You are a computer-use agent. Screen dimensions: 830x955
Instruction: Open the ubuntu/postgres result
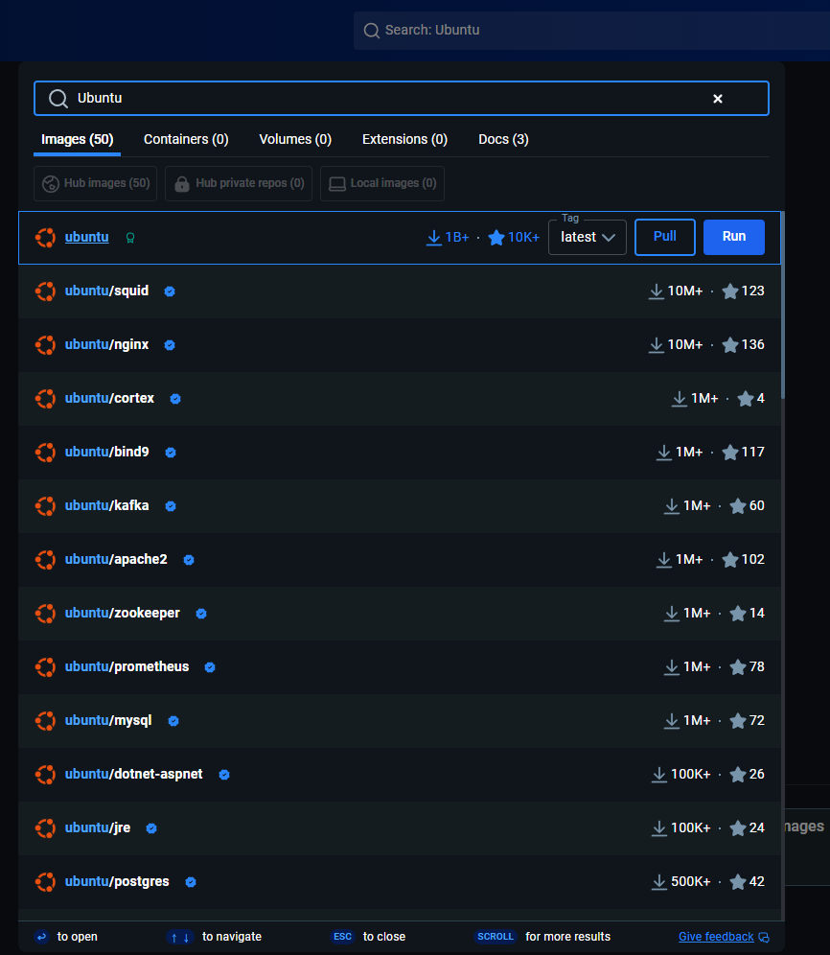[x=400, y=881]
